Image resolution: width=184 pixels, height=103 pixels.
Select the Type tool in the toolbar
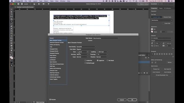click(11, 21)
